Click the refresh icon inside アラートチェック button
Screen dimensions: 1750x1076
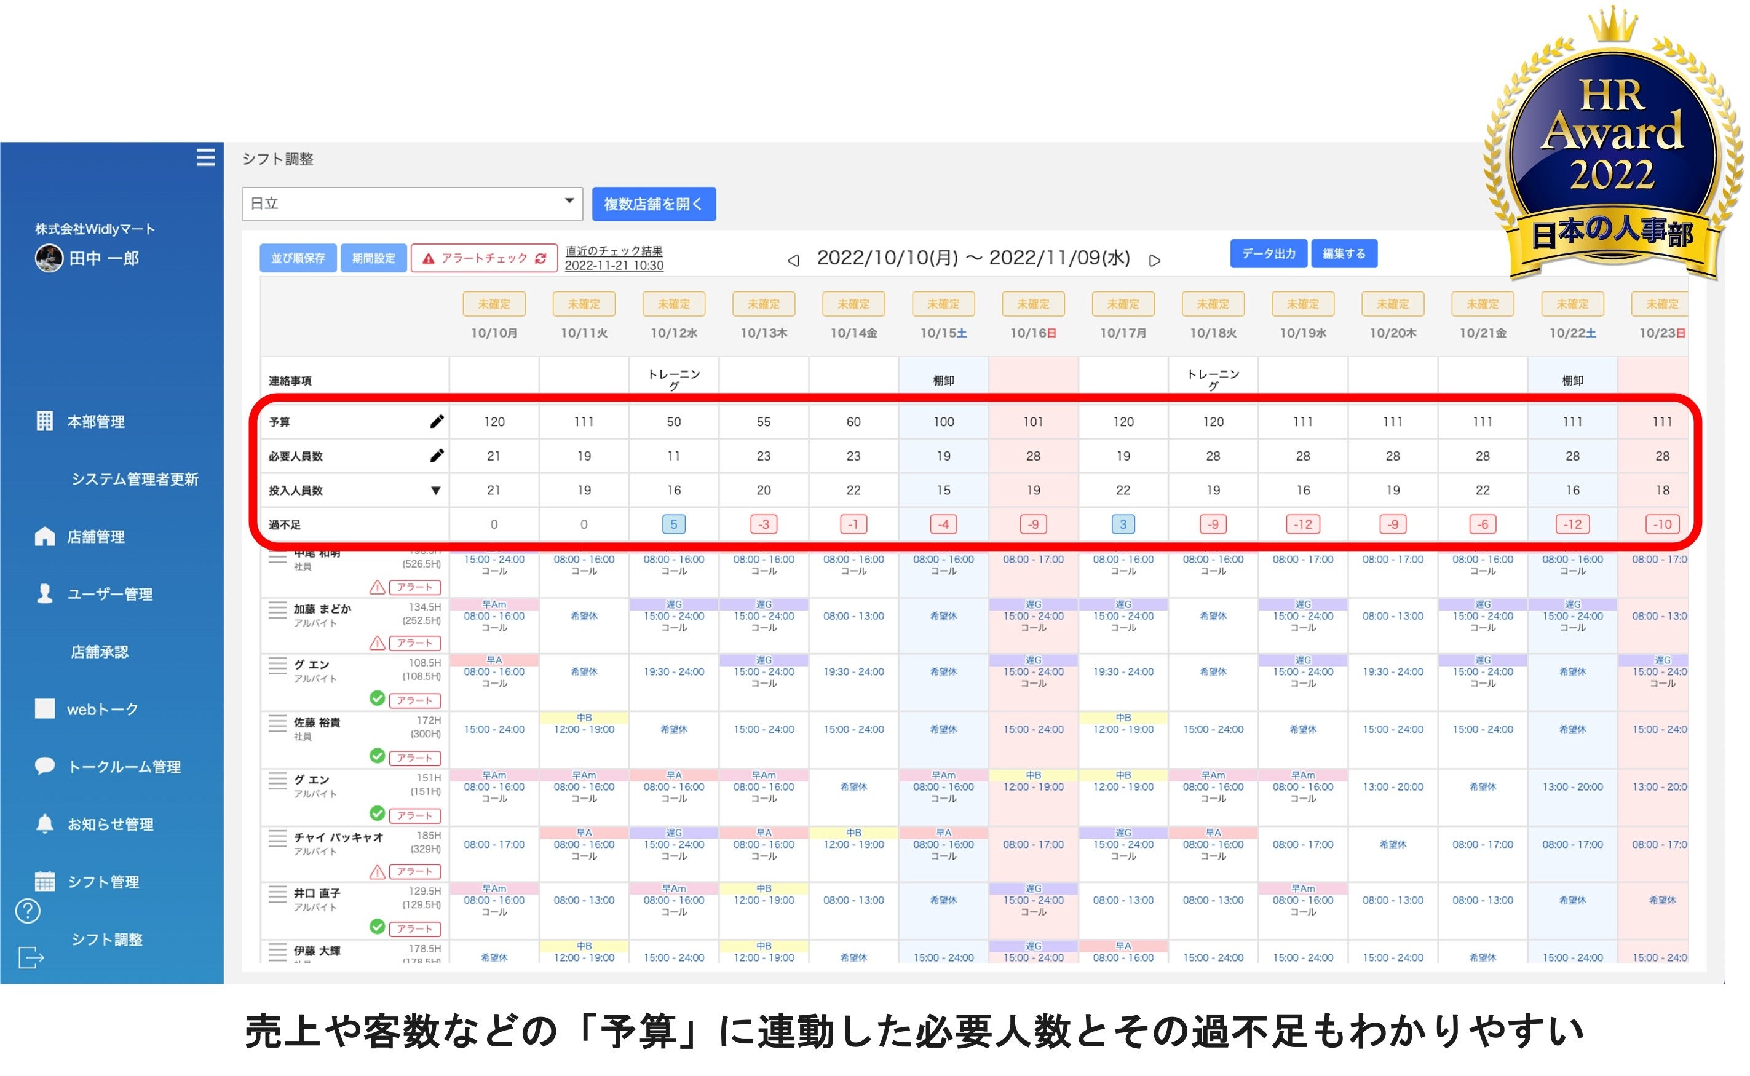tap(539, 258)
